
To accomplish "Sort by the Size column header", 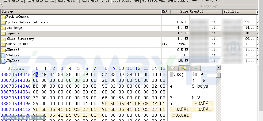I will tap(180, 12).
